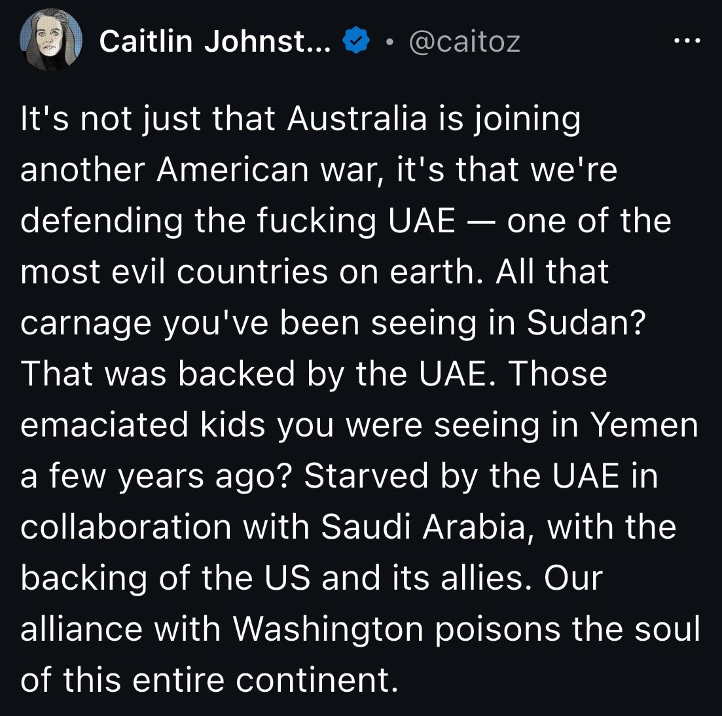This screenshot has height=716, width=722.
Task: Click the word Washington in the post
Action: point(328,630)
